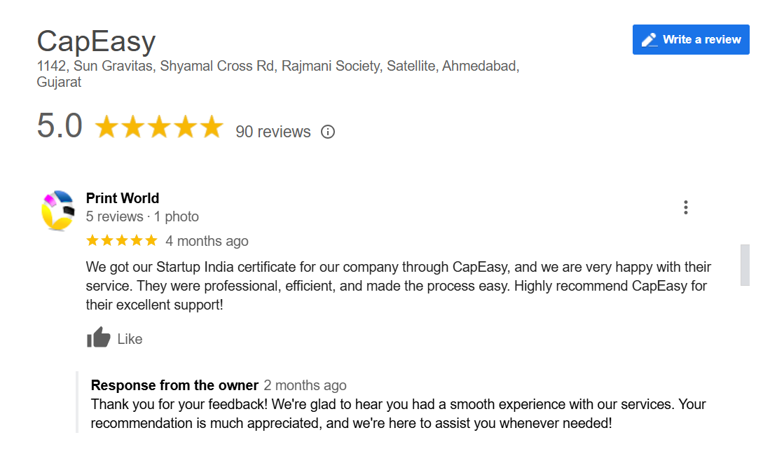
Task: Click the 90 reviews count
Action: (x=273, y=132)
